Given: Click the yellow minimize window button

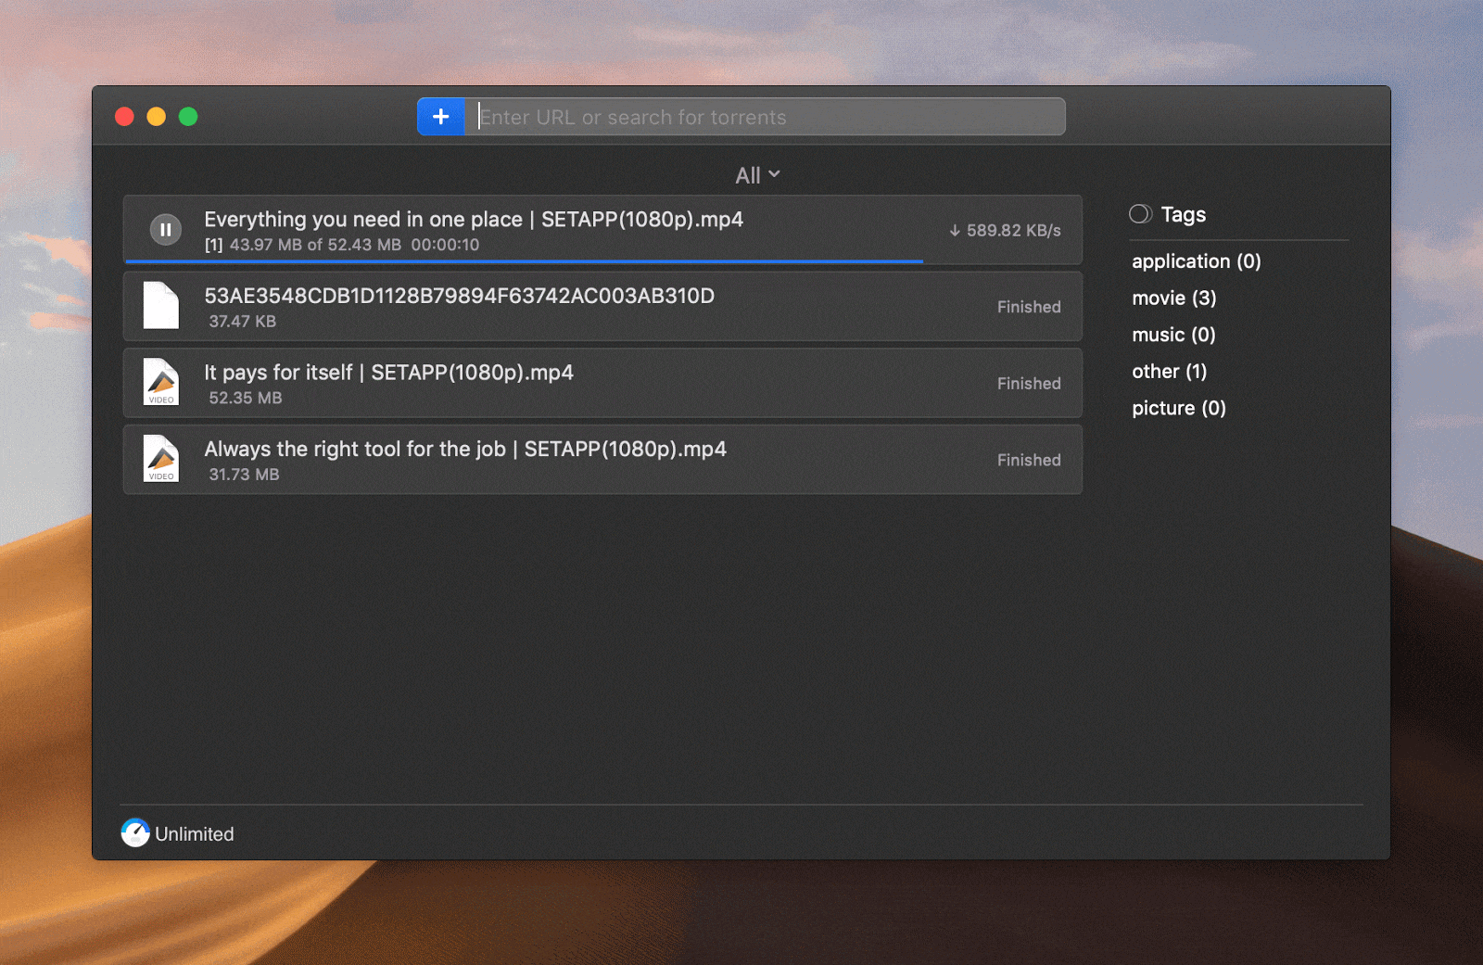Looking at the screenshot, I should pos(157,117).
